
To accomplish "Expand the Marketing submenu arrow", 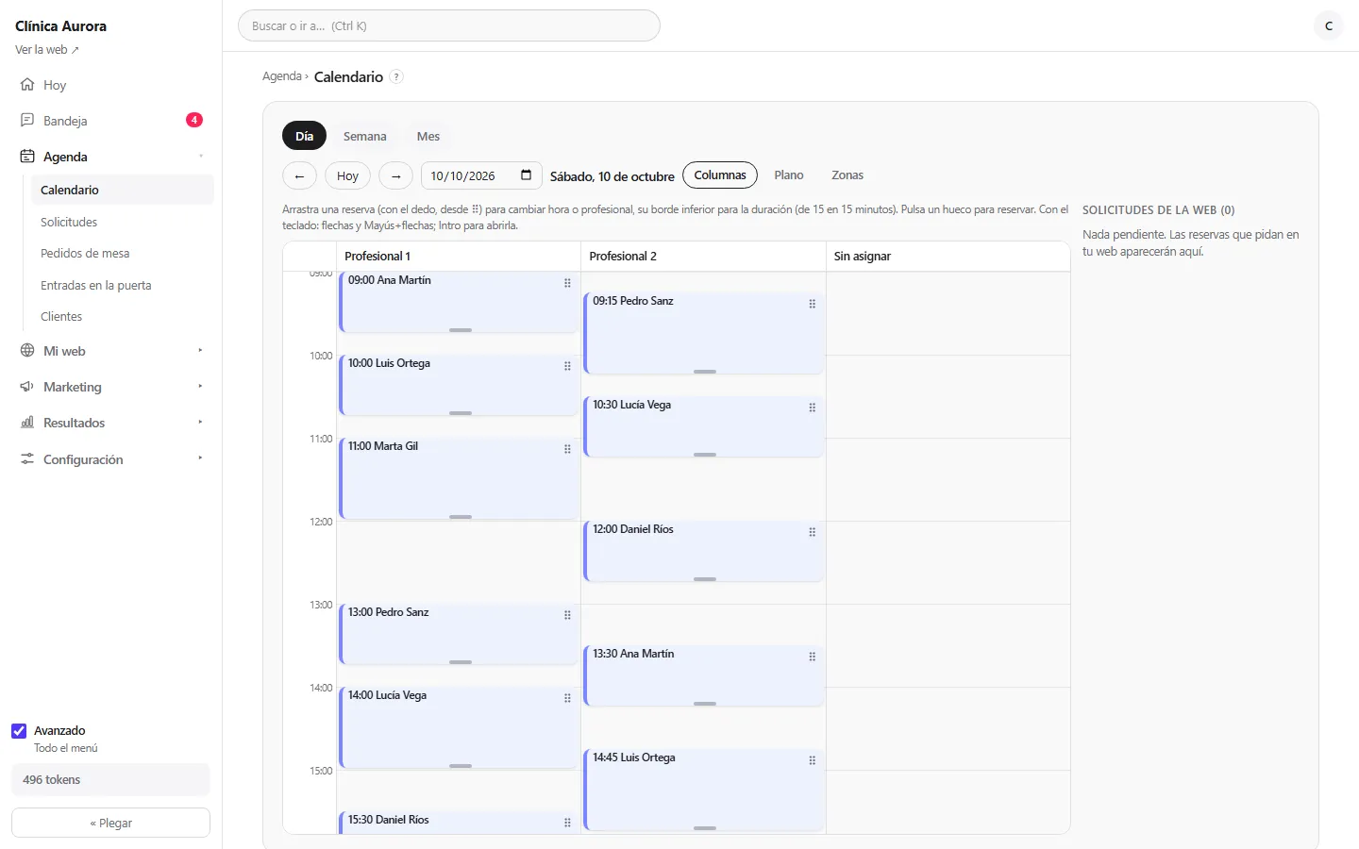I will point(200,387).
